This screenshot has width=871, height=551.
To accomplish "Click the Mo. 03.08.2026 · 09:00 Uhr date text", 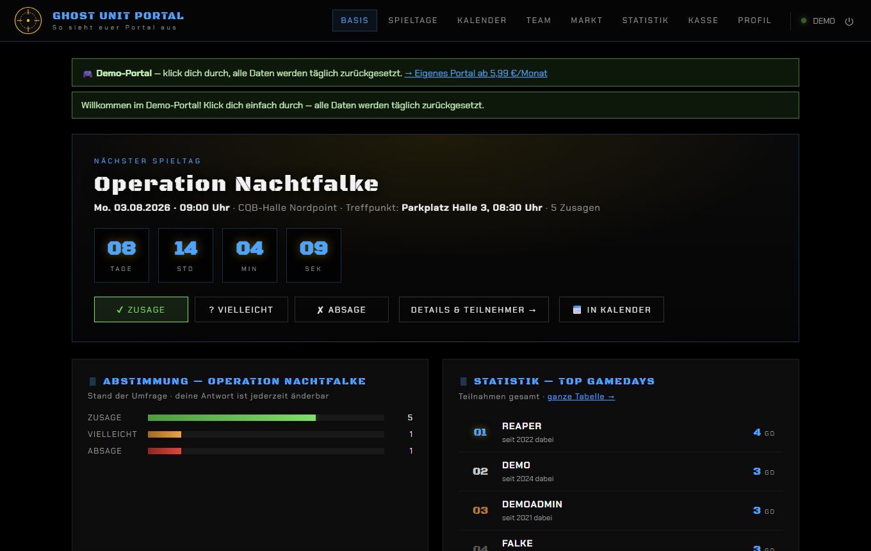I will point(162,208).
